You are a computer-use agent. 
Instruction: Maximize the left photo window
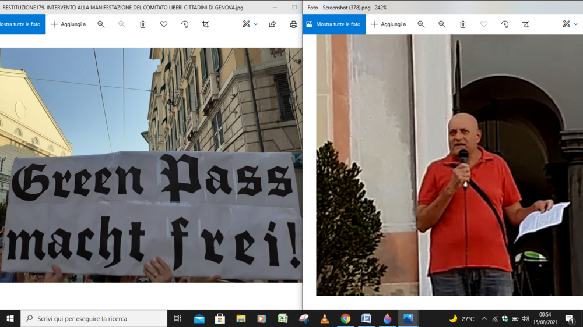point(294,7)
